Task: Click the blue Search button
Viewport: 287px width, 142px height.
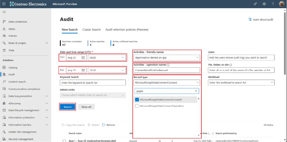Action: [x=67, y=107]
